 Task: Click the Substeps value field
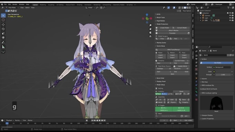tap(164, 69)
